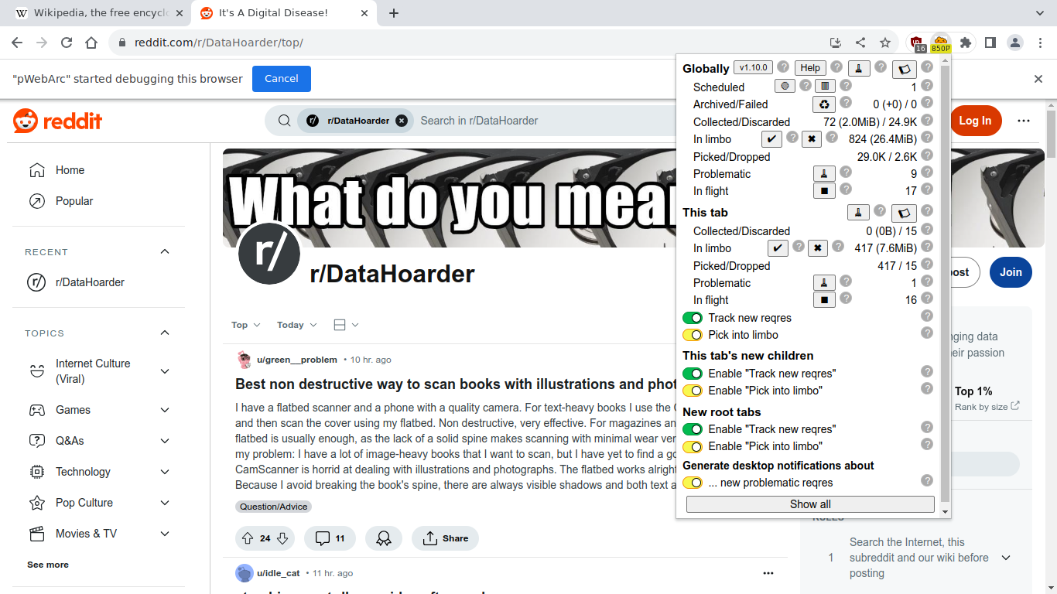Open the browser side panel icon
1057x594 pixels.
[990, 43]
